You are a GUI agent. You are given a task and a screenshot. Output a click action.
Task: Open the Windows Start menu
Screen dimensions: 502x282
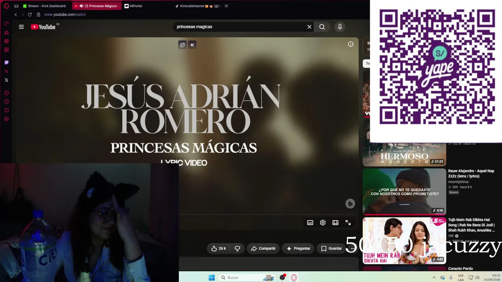click(x=212, y=277)
